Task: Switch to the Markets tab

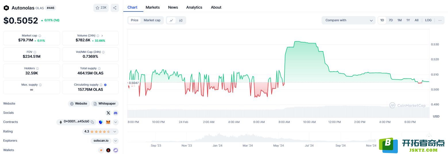Action: click(x=153, y=7)
